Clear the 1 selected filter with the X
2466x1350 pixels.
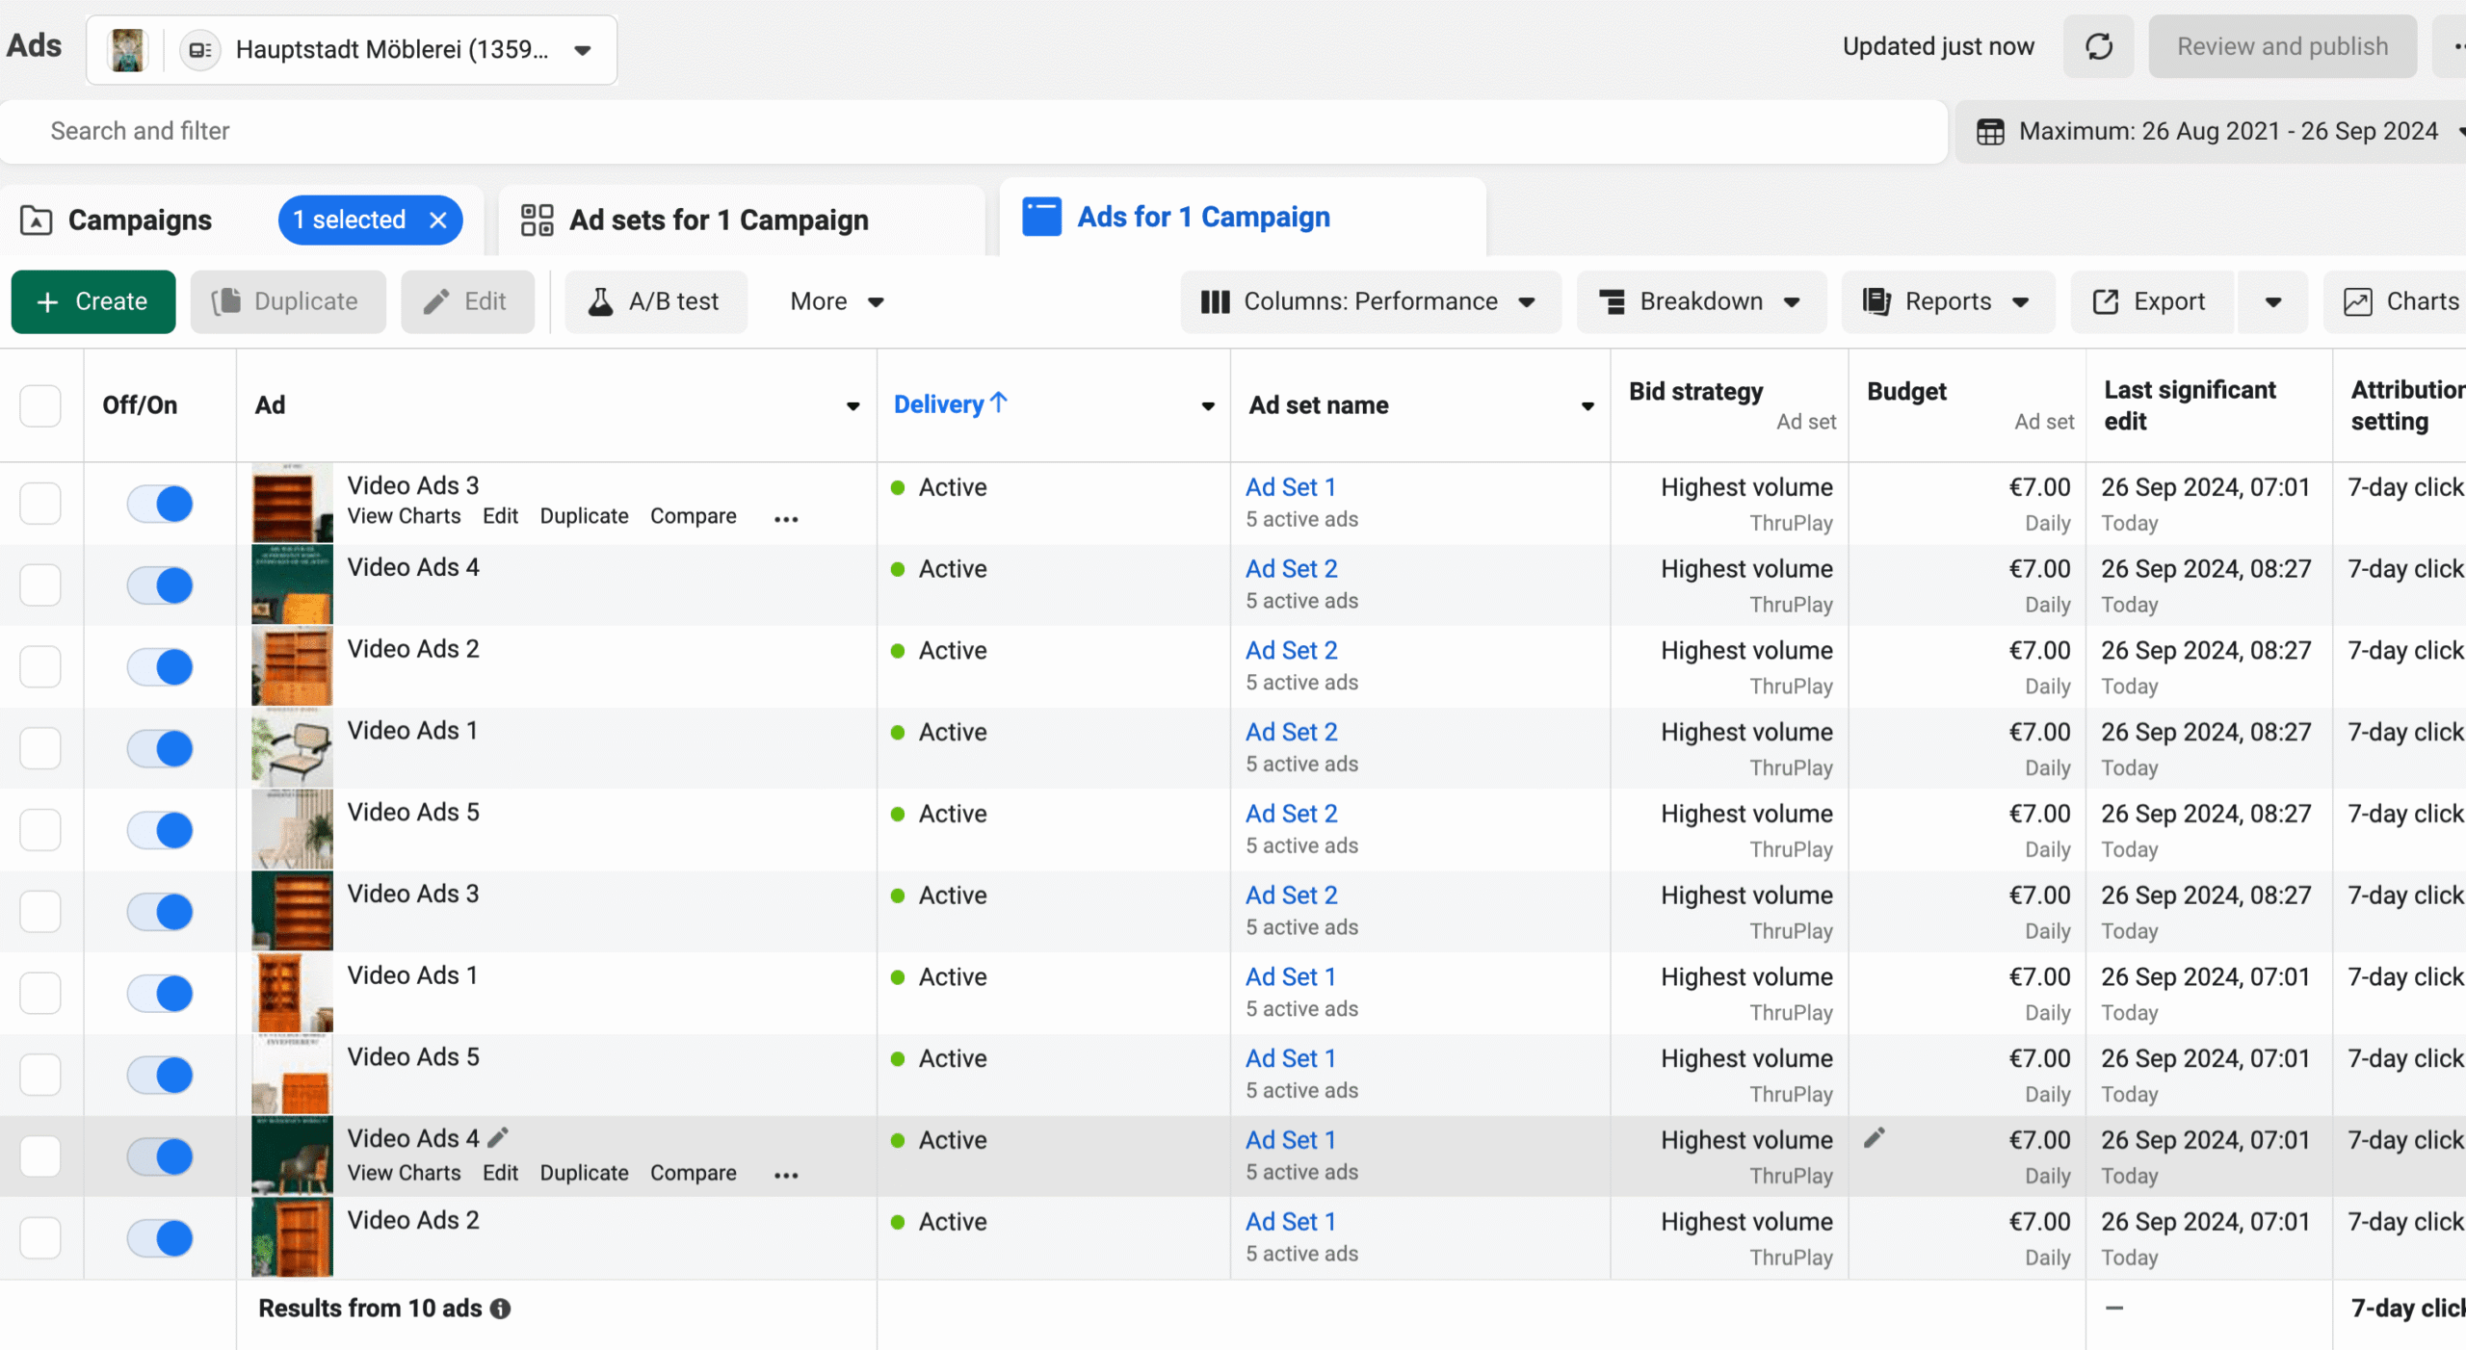438,220
